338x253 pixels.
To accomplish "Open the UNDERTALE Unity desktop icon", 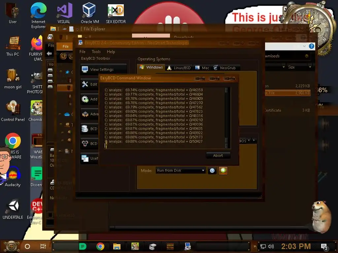I will [x=13, y=209].
